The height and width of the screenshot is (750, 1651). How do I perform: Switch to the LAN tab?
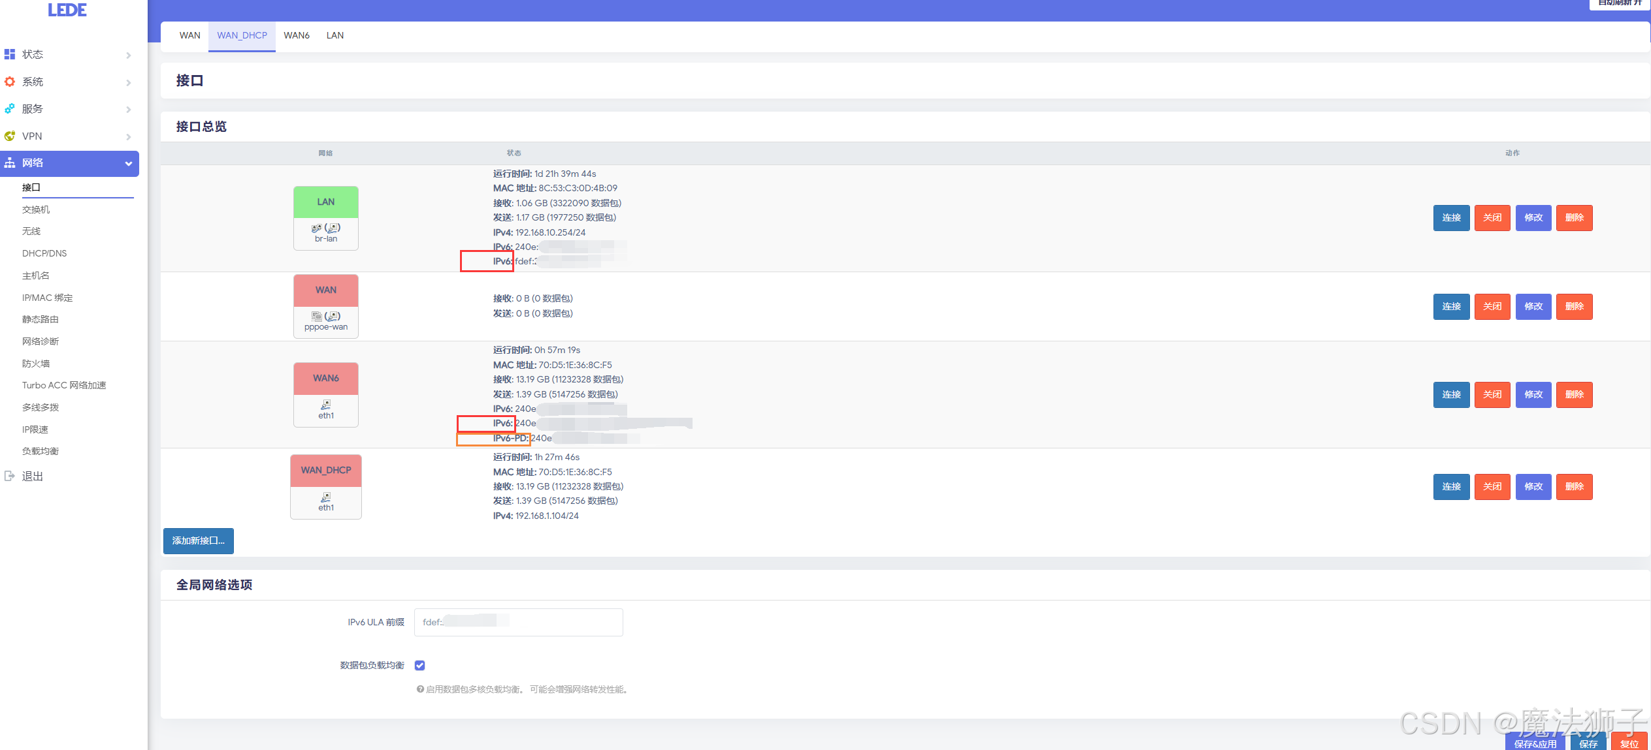click(335, 35)
